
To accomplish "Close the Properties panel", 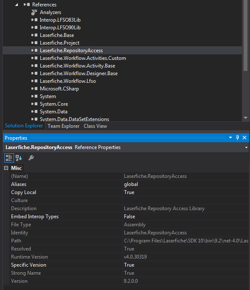I will (x=244, y=138).
